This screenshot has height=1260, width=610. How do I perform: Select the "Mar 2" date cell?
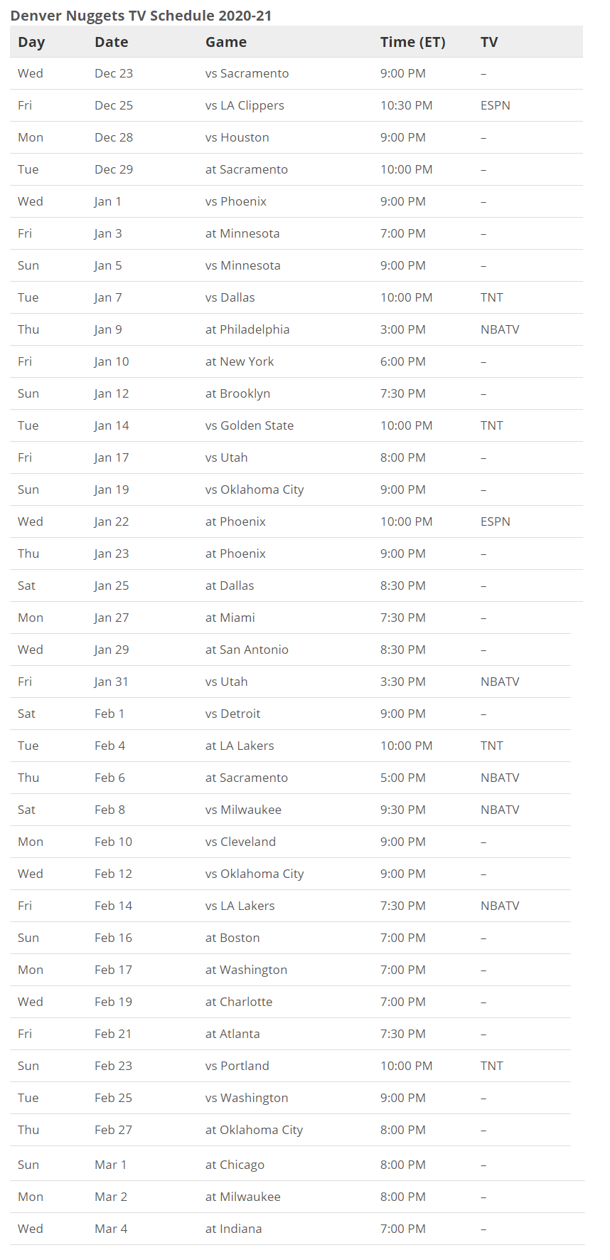[111, 1197]
